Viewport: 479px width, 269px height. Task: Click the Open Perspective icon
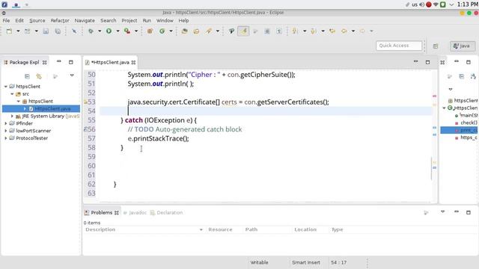click(x=436, y=46)
